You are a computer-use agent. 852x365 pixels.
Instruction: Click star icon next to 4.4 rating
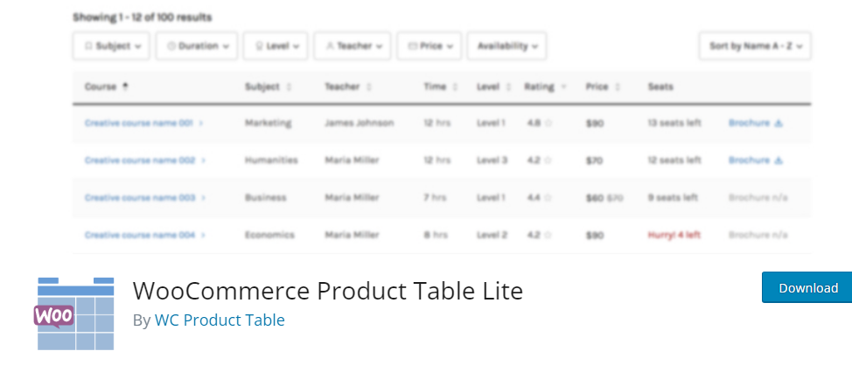point(548,198)
